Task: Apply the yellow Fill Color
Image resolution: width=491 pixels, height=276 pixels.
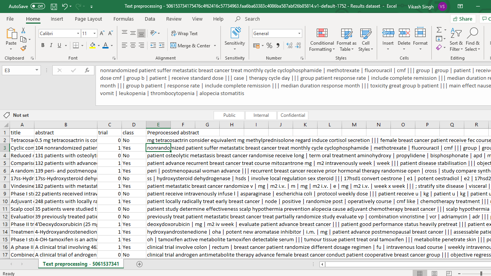Action: coord(92,45)
